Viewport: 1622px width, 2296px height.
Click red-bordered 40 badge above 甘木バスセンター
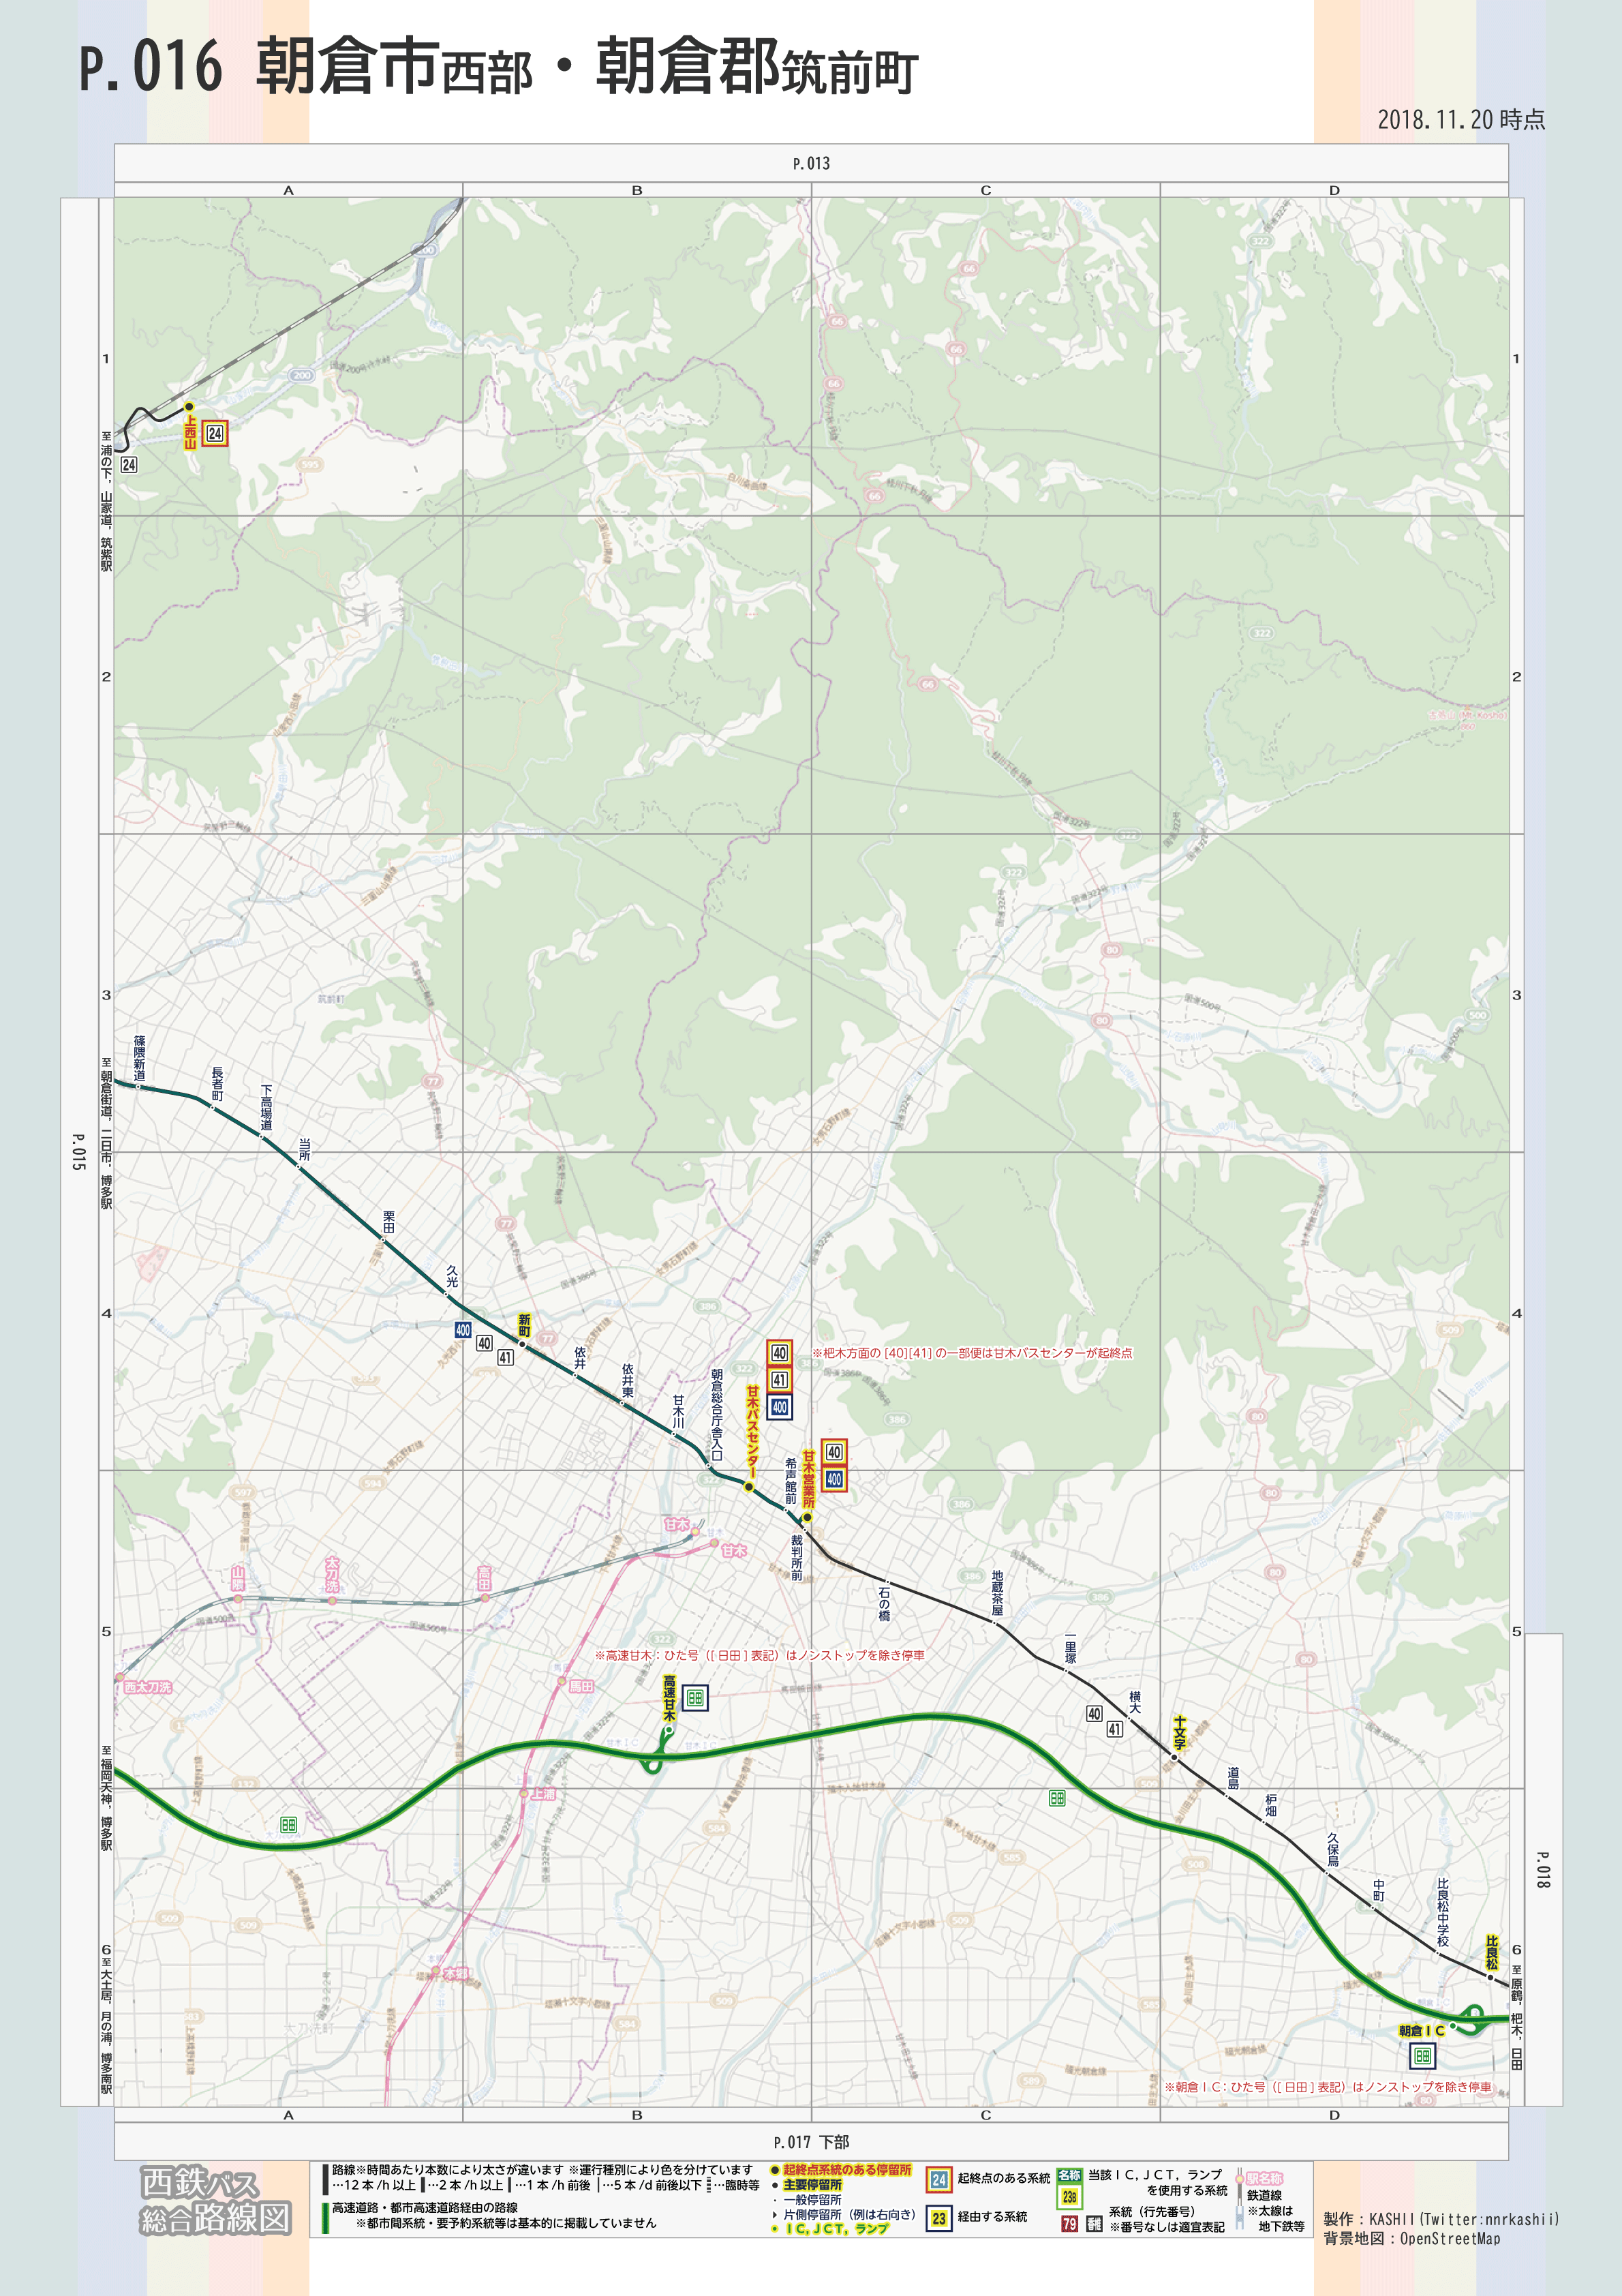point(780,1353)
